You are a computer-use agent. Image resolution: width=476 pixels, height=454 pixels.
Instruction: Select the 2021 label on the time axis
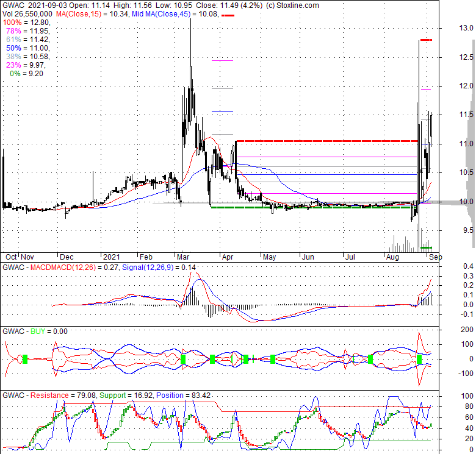click(112, 257)
